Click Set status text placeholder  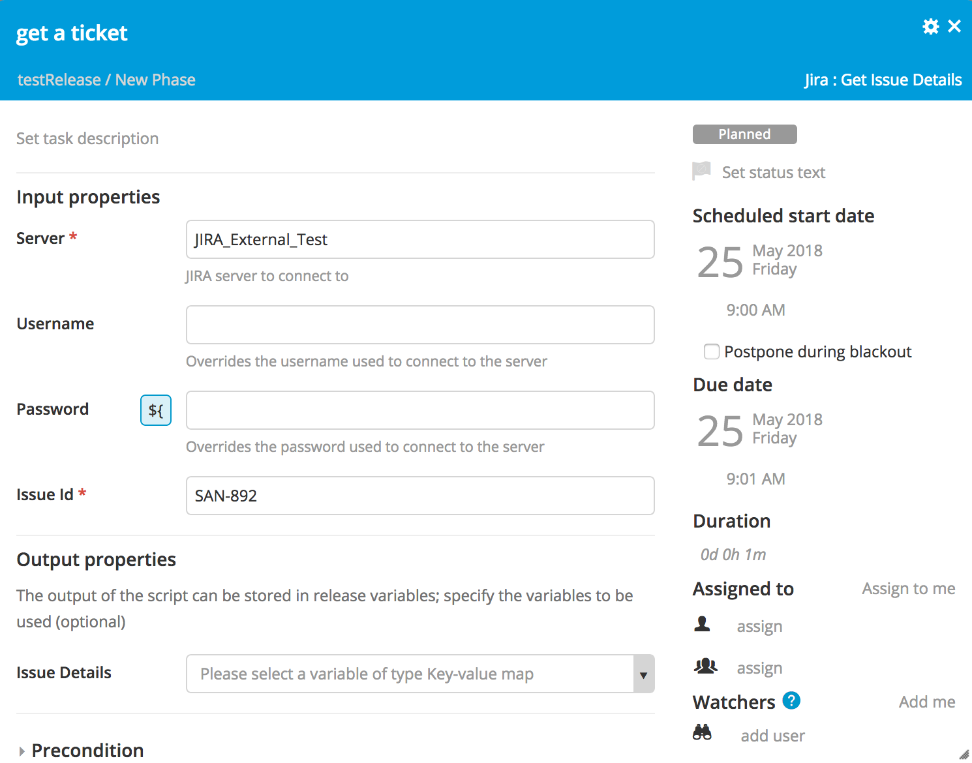click(773, 172)
